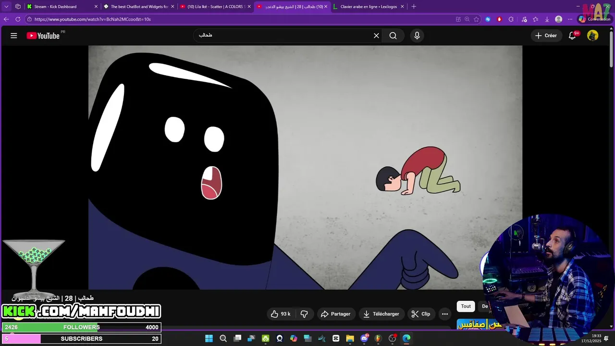The image size is (615, 346).
Task: Open a new browser tab
Action: (x=414, y=7)
